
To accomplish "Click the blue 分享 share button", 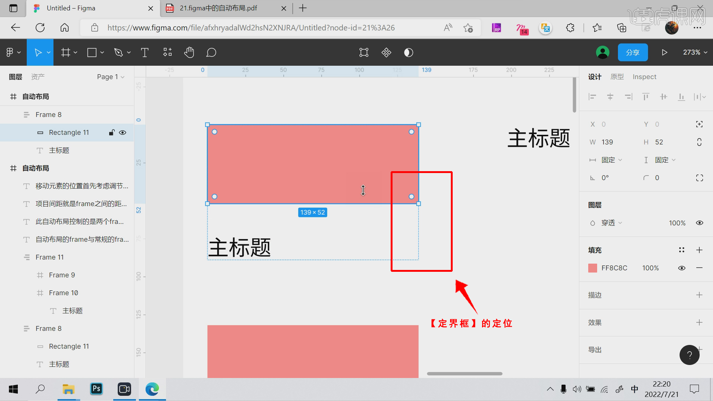I will tap(633, 52).
